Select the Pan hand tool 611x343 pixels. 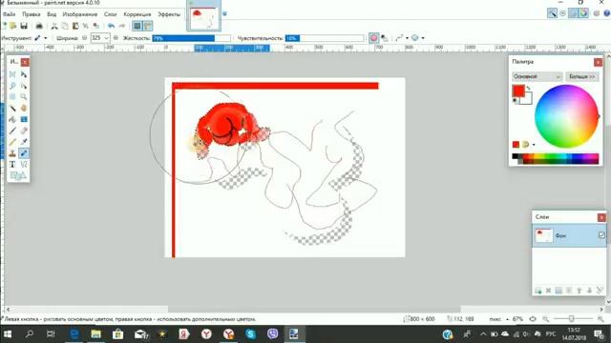click(24, 108)
